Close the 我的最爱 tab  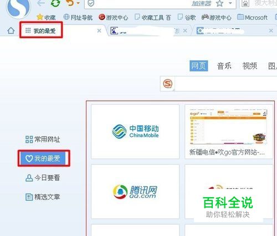pos(99,30)
